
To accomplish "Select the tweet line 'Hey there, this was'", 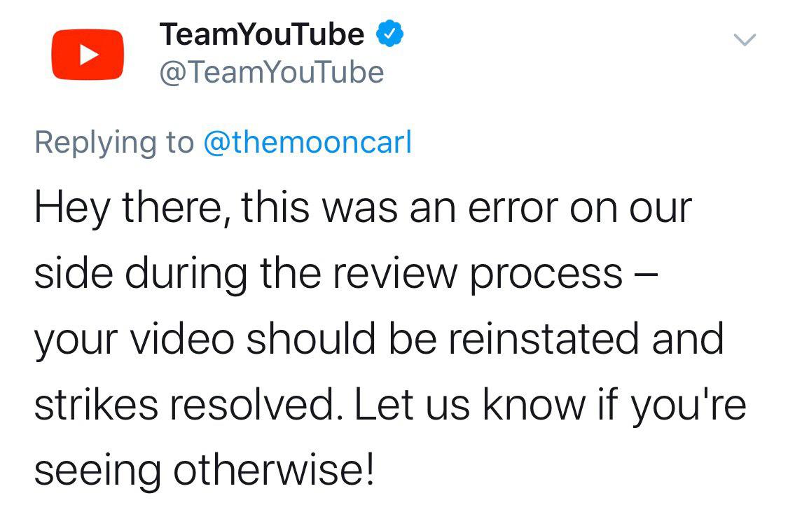I will [x=216, y=208].
